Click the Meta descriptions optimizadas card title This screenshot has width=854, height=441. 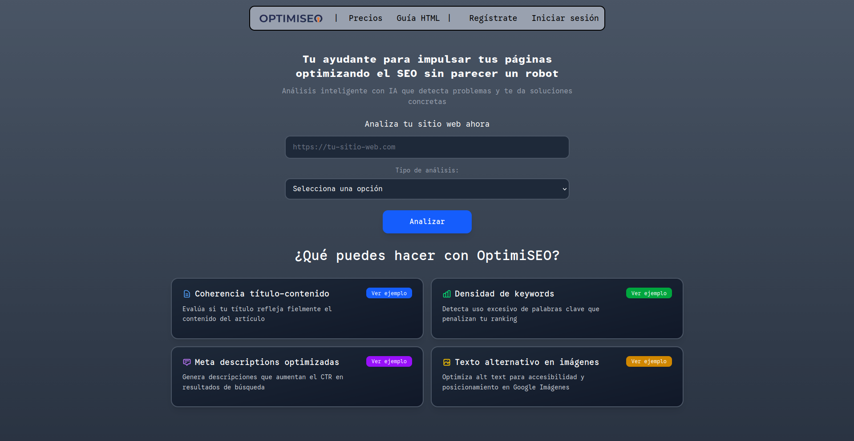pyautogui.click(x=267, y=362)
